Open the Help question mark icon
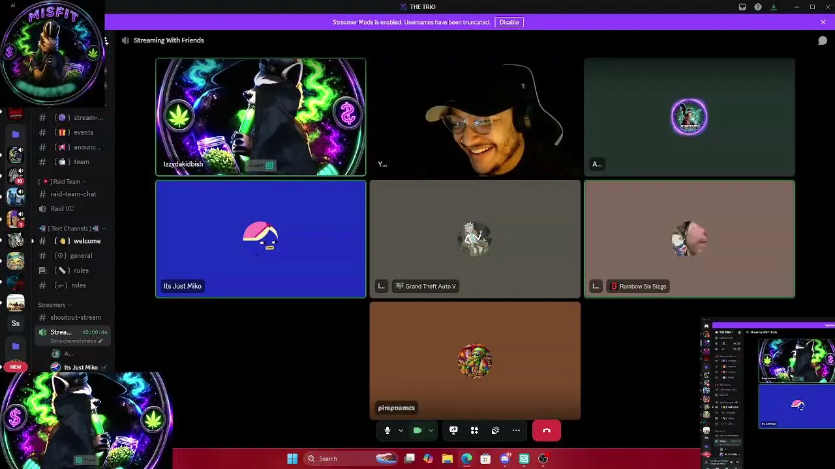This screenshot has width=835, height=469. [758, 7]
